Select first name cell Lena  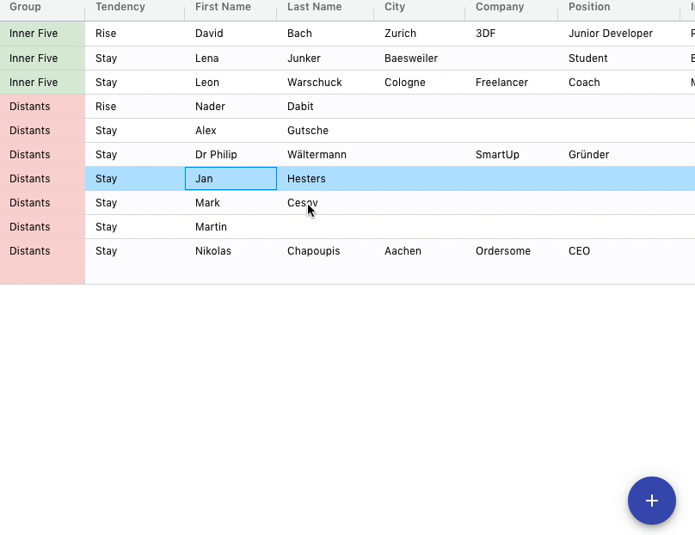click(x=231, y=58)
